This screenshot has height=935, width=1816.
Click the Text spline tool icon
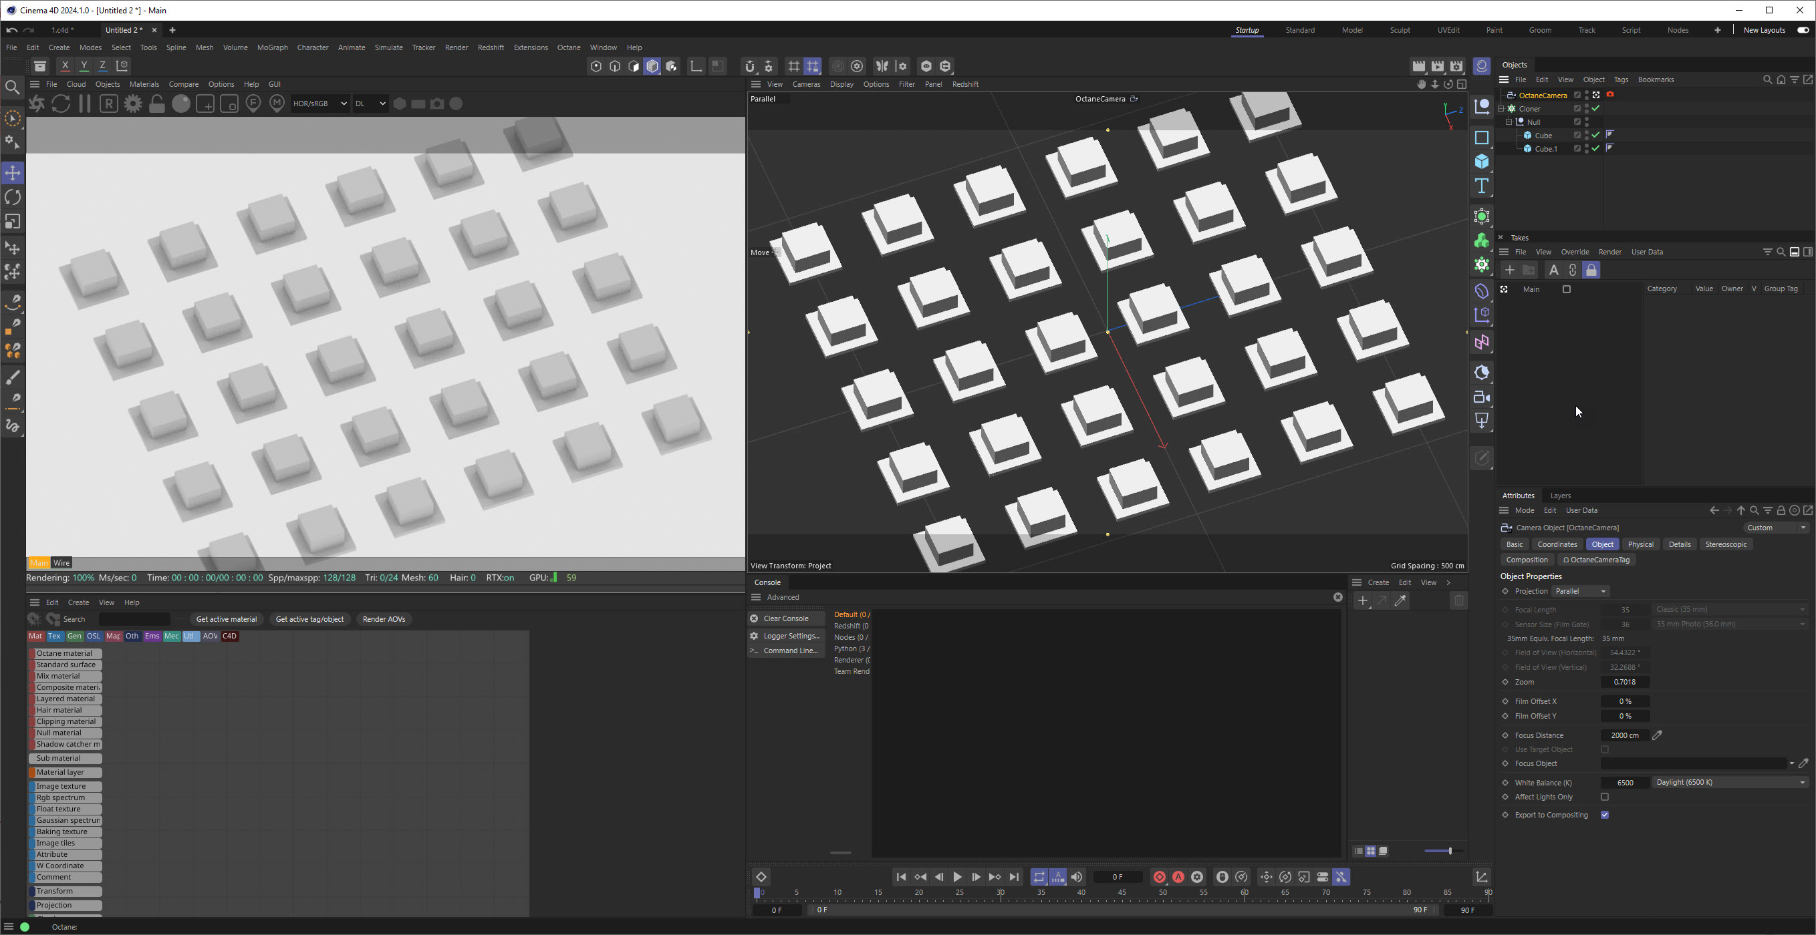click(x=1482, y=186)
